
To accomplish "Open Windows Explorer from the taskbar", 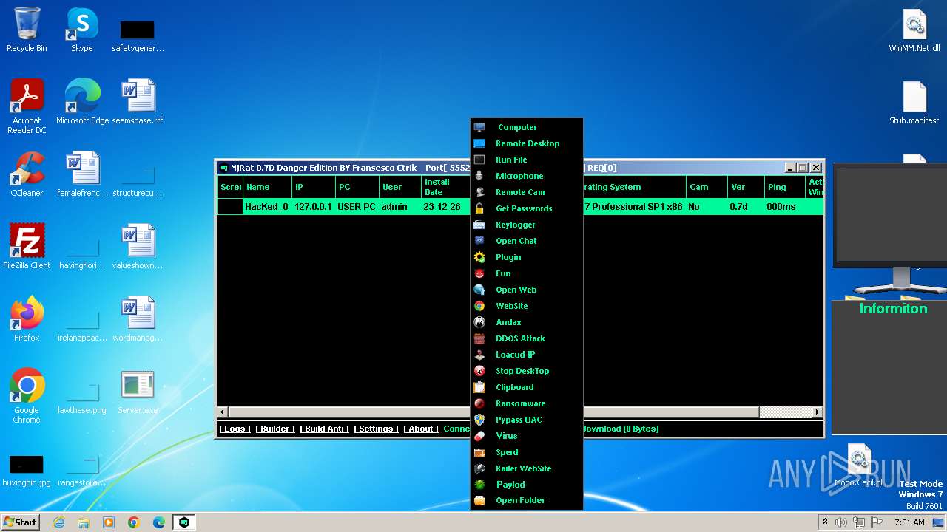I will point(84,522).
